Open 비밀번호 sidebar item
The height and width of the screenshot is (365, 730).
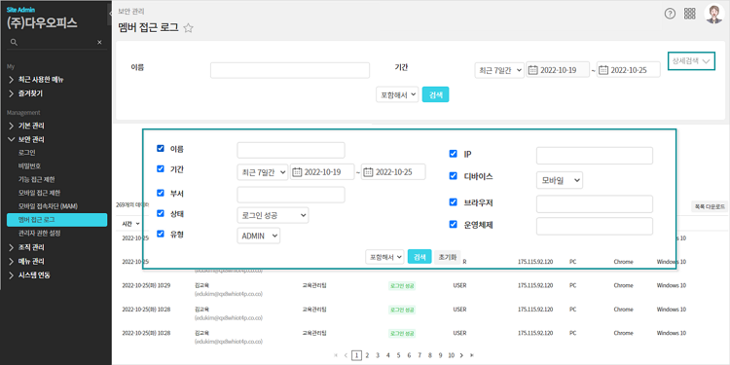(x=28, y=165)
